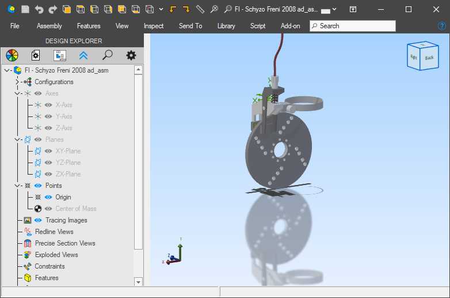Viewport: 450px width, 298px height.
Task: Collapse the Planes tree node
Action: pyautogui.click(x=17, y=139)
